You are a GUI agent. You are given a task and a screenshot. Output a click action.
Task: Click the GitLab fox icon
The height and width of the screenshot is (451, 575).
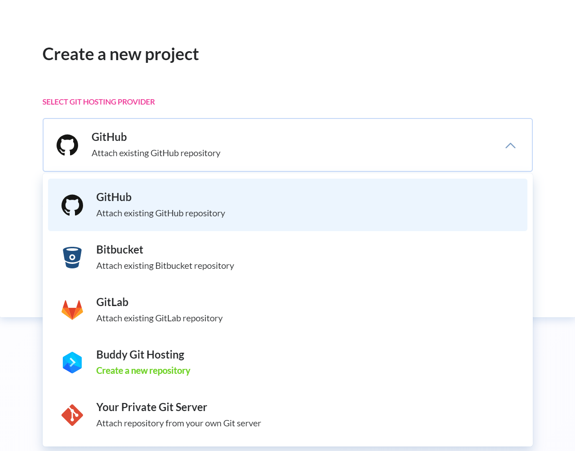pyautogui.click(x=72, y=310)
